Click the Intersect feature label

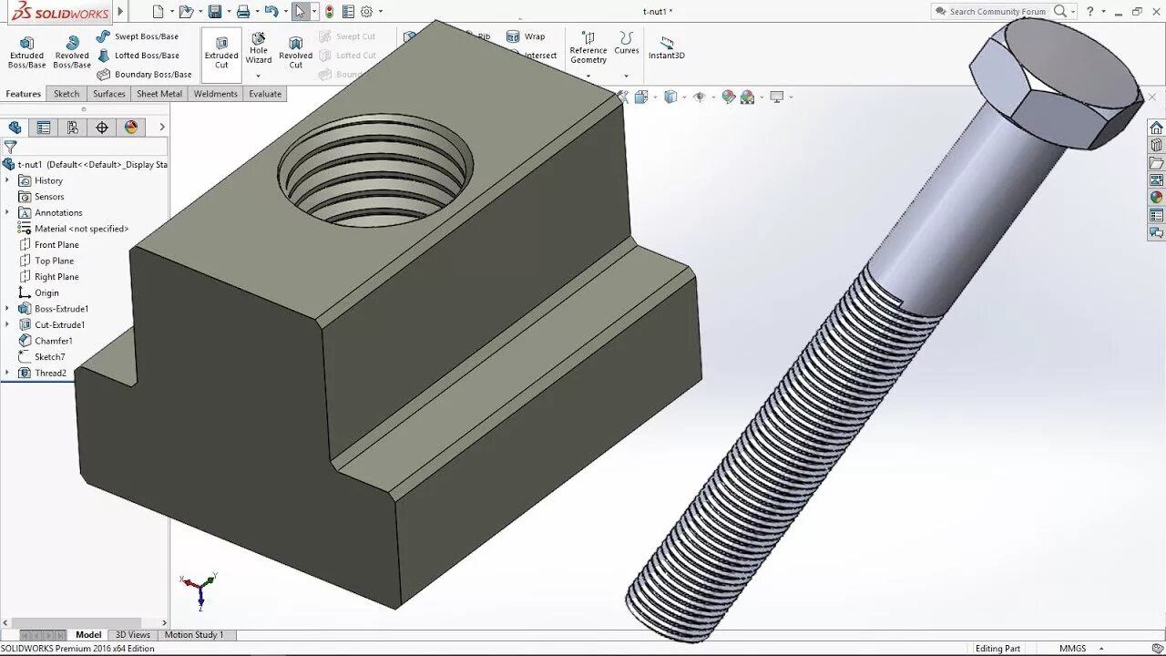point(540,56)
